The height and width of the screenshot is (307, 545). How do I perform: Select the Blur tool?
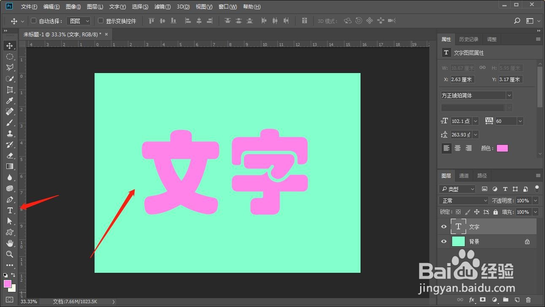[x=10, y=177]
